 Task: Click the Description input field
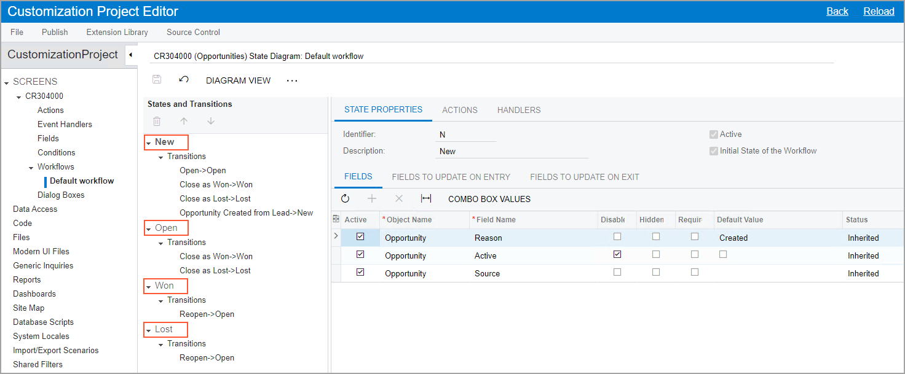pyautogui.click(x=511, y=151)
